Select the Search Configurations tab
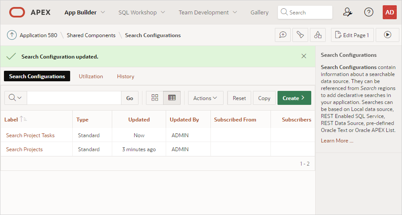This screenshot has width=402, height=215. coord(37,76)
